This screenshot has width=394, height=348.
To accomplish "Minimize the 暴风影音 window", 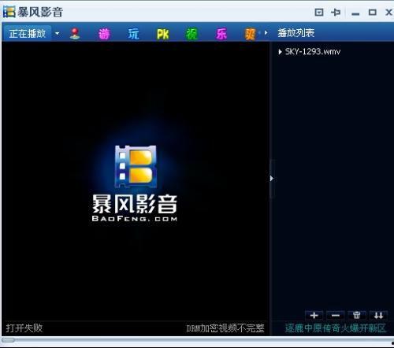I will click(355, 13).
